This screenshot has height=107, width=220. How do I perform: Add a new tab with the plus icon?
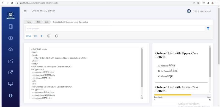(x=42, y=36)
